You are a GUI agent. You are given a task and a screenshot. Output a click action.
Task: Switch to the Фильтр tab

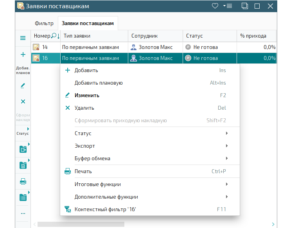(x=44, y=24)
